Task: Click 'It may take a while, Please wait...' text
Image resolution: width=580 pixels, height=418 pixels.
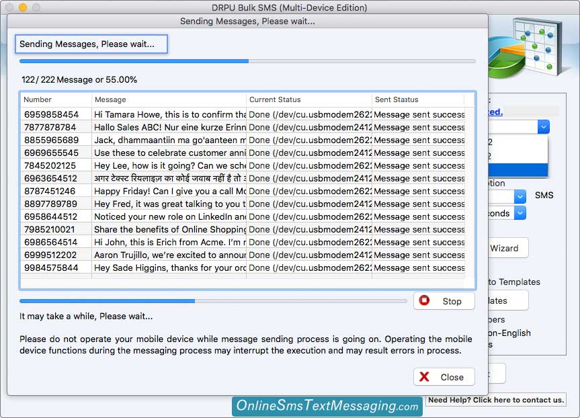Action: pos(86,317)
